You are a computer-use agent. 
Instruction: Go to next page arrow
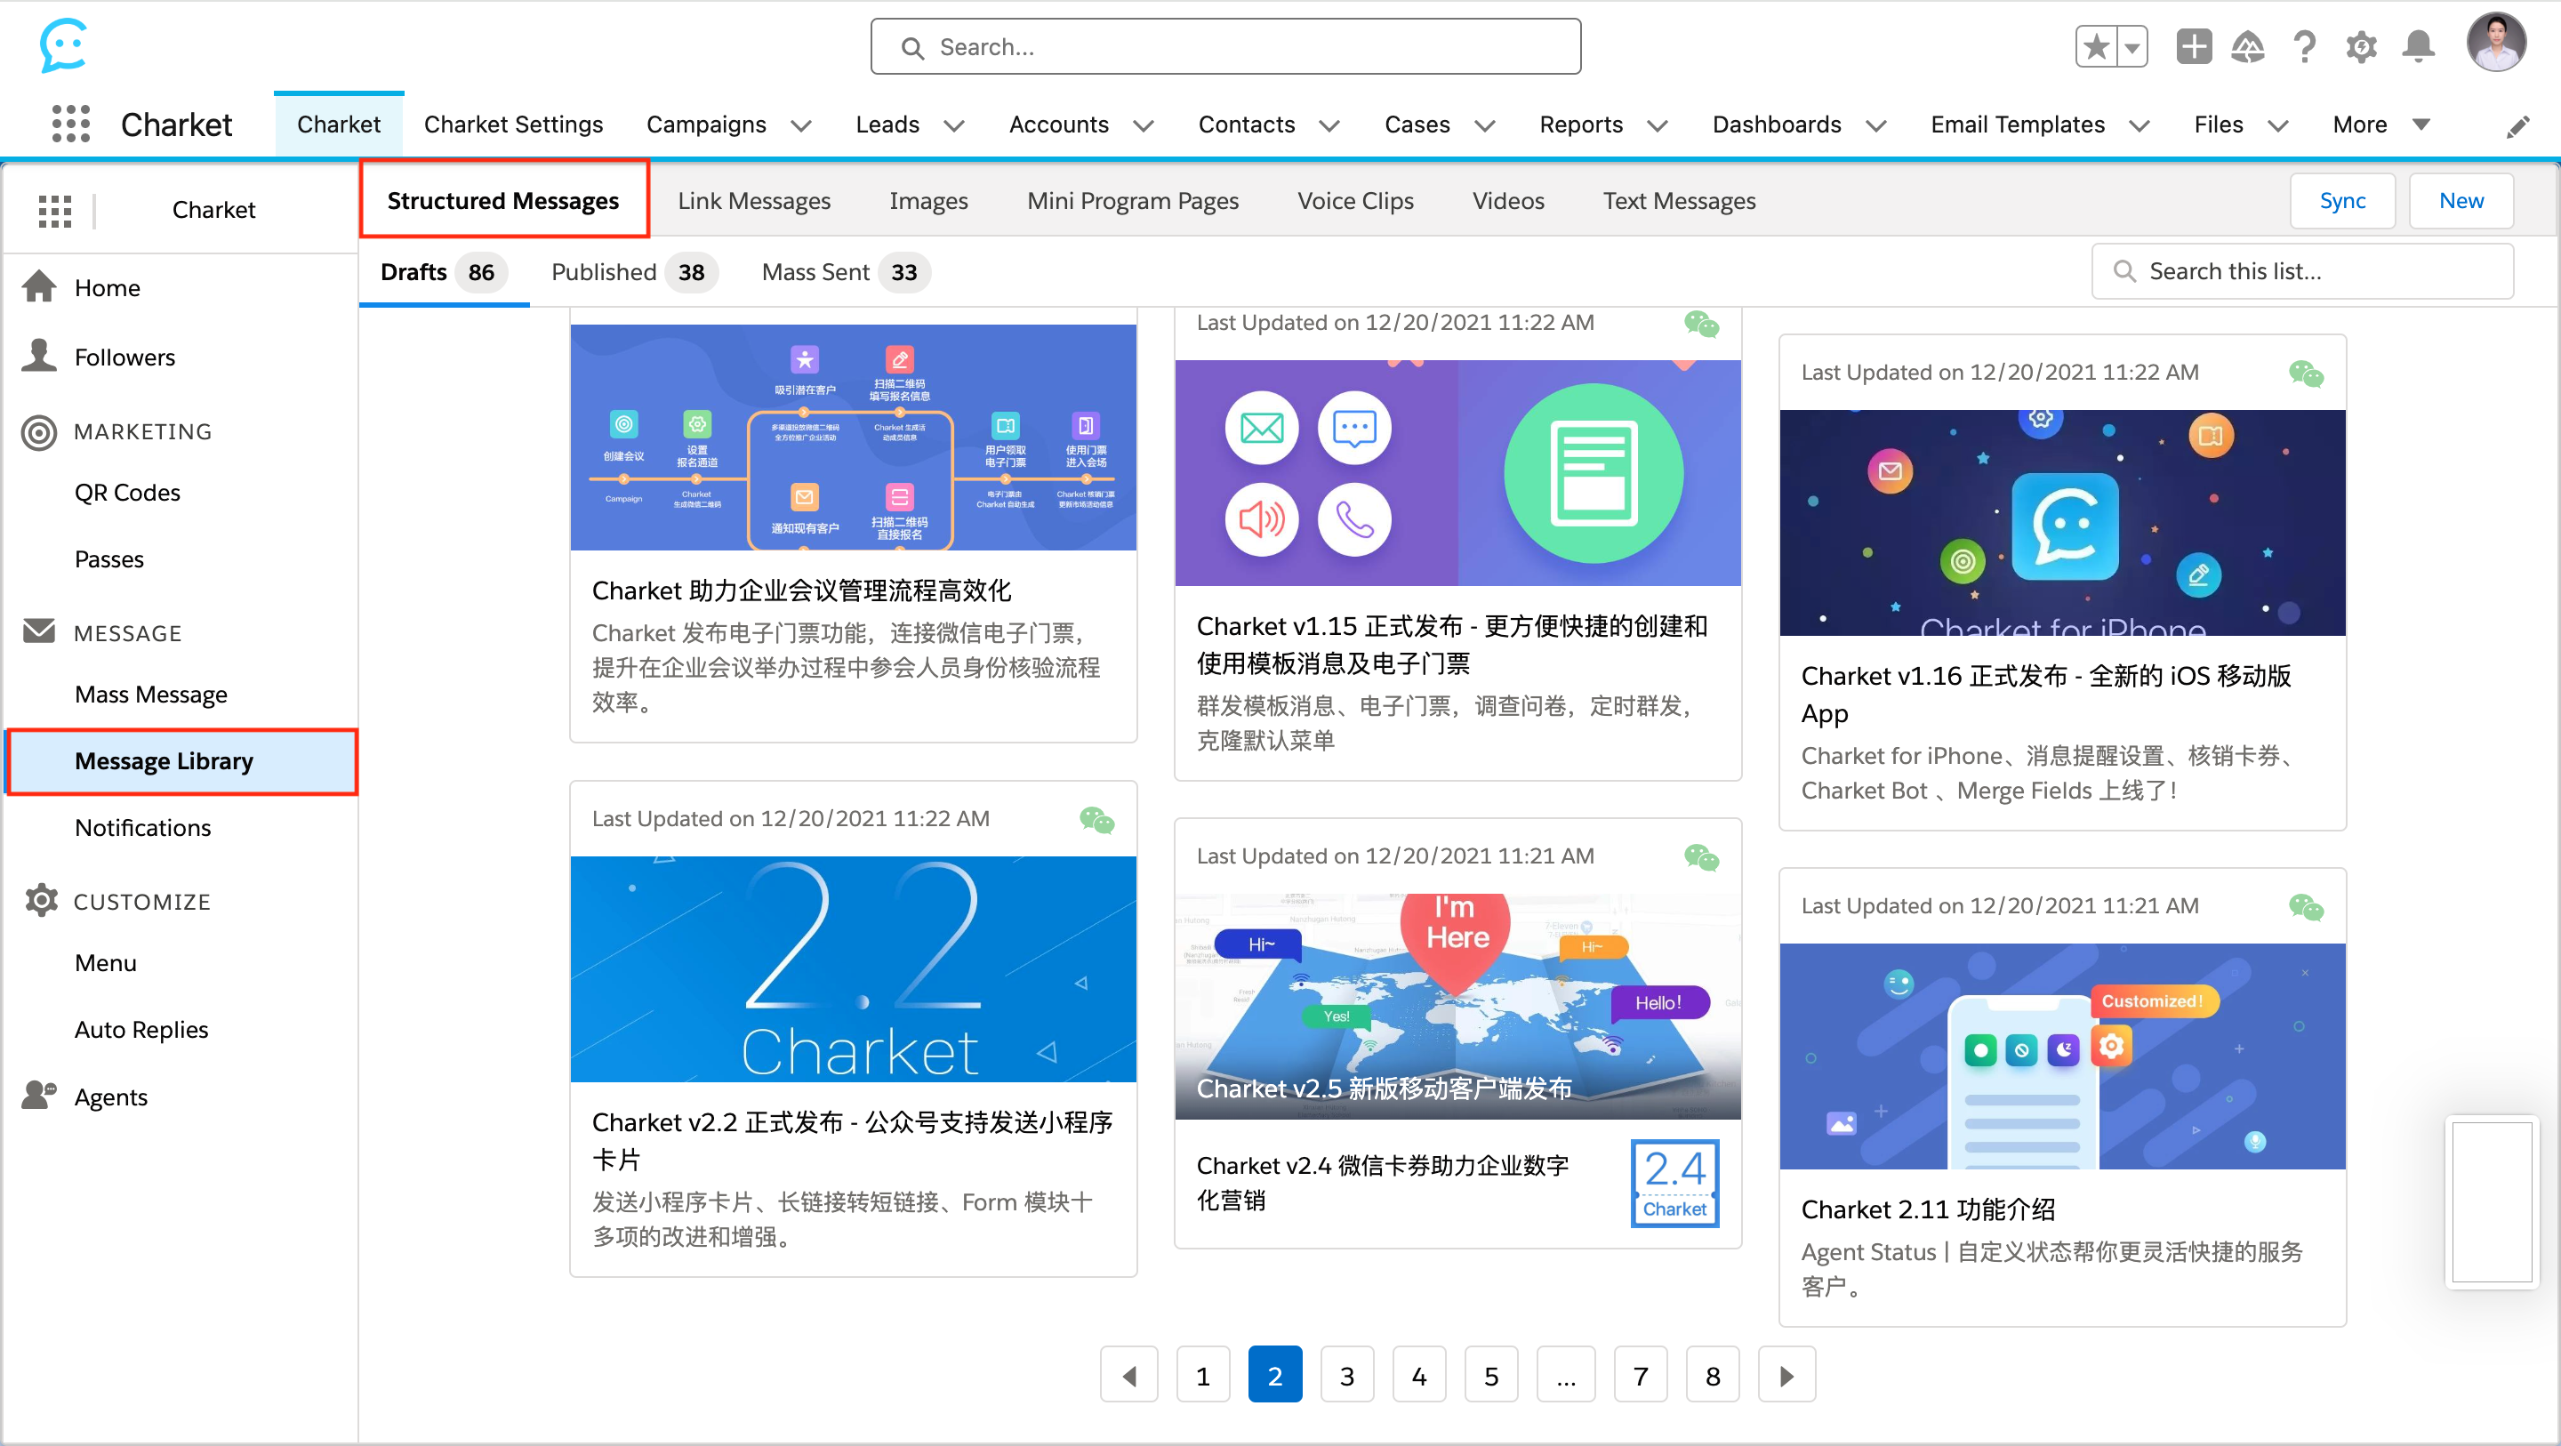1786,1376
